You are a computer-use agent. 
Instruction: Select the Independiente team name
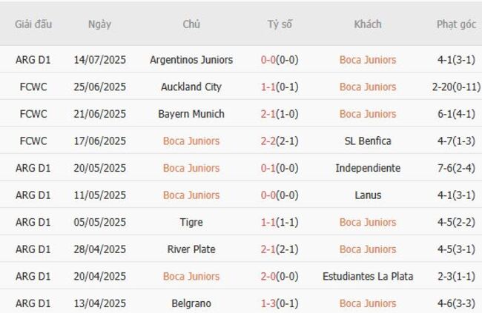tap(368, 168)
